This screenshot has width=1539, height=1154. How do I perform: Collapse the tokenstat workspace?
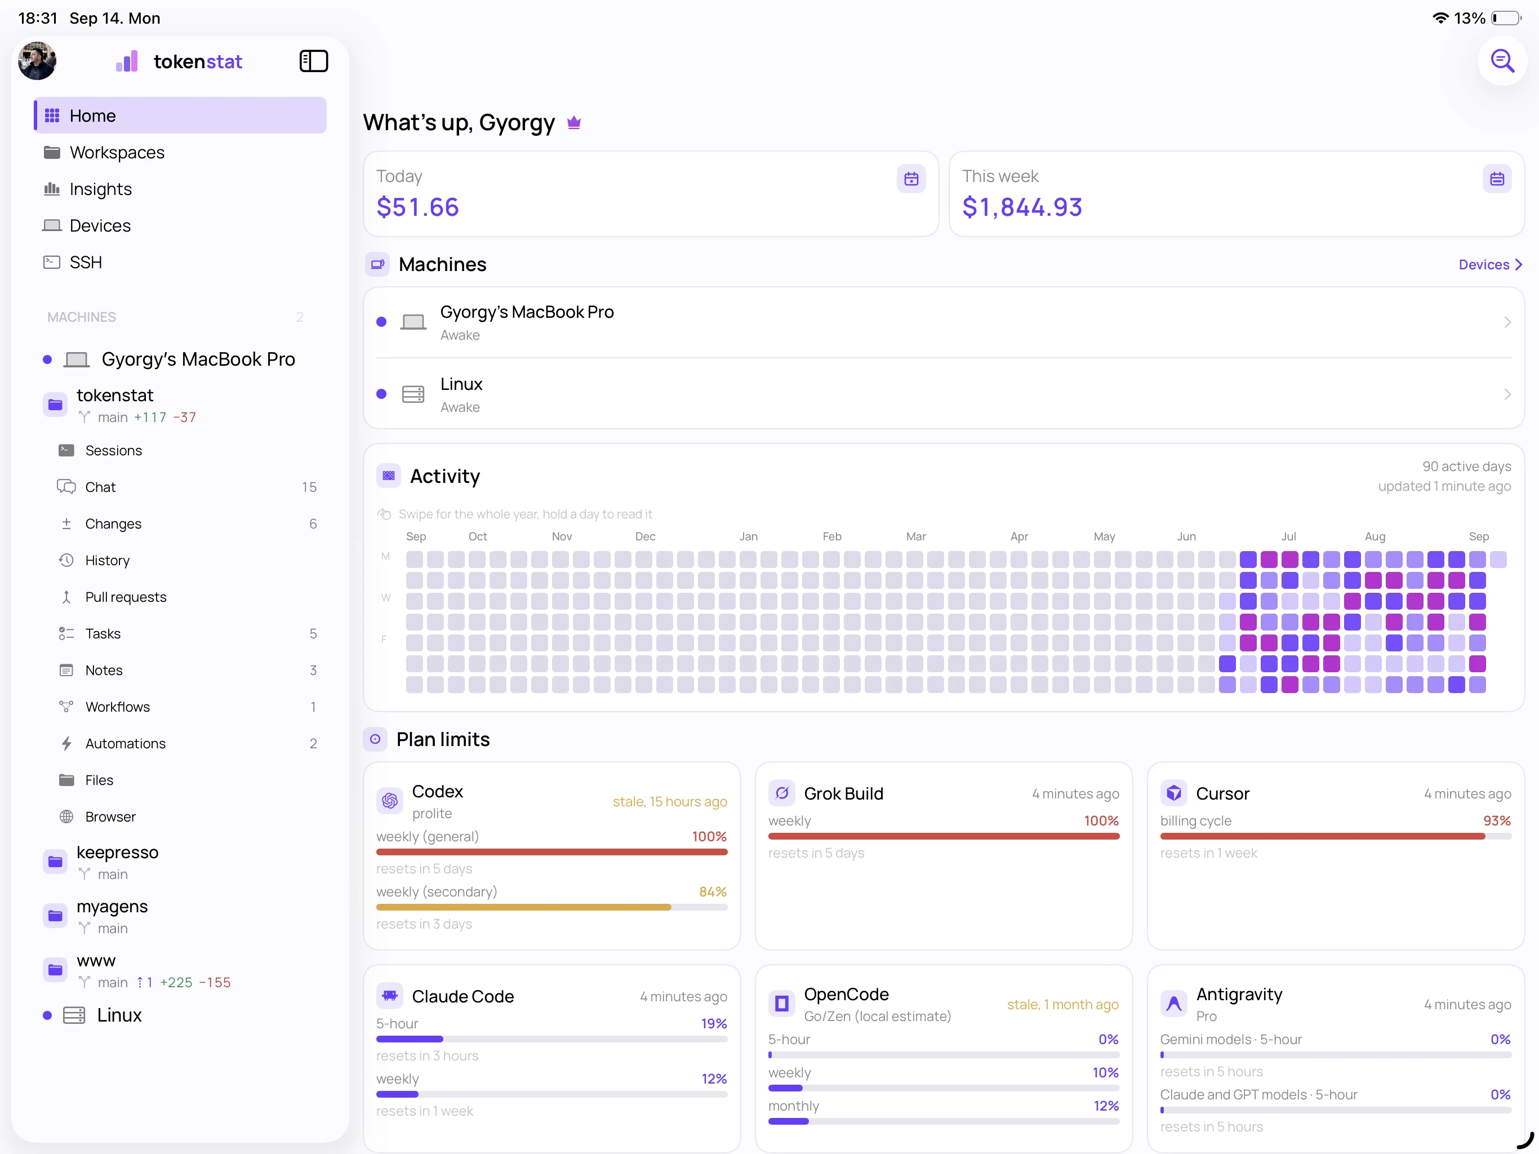point(180,405)
